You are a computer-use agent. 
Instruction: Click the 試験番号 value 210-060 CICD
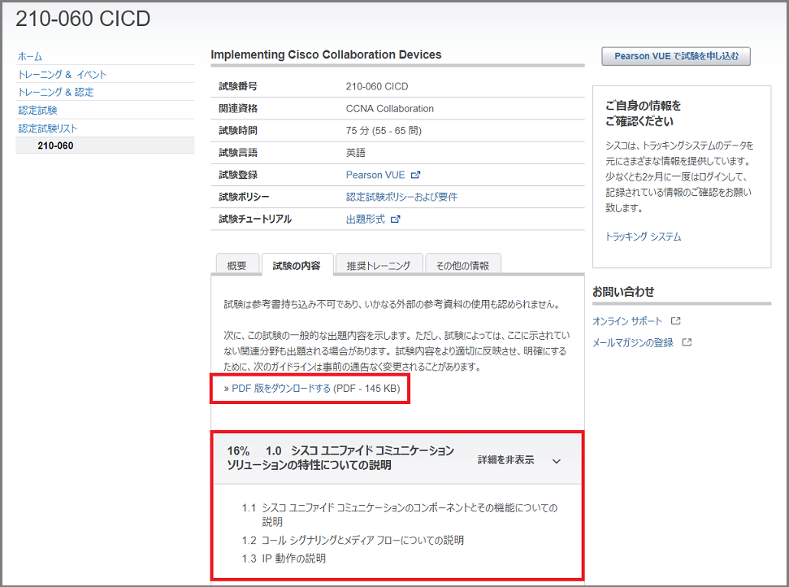tap(377, 87)
